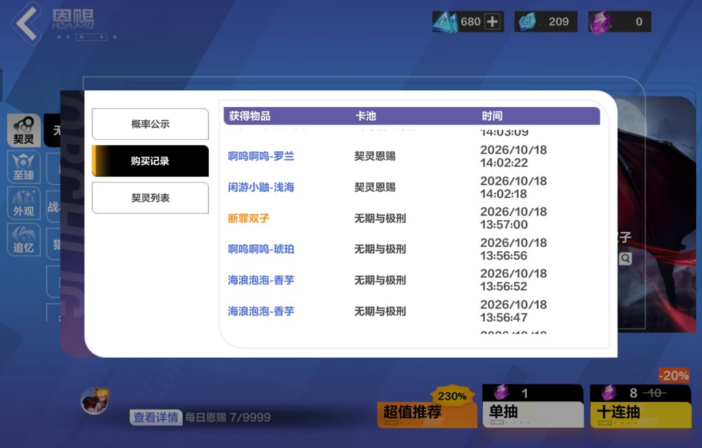Tap the UP character avatar at bottom left
Viewport: 702px width, 448px height.
(95, 400)
